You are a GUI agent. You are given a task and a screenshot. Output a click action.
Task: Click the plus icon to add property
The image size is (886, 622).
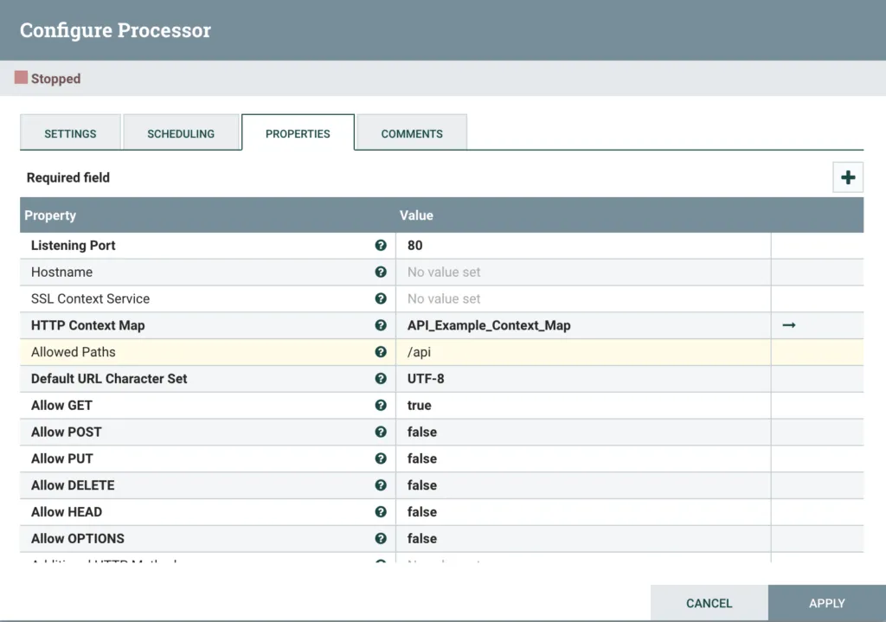pyautogui.click(x=848, y=177)
